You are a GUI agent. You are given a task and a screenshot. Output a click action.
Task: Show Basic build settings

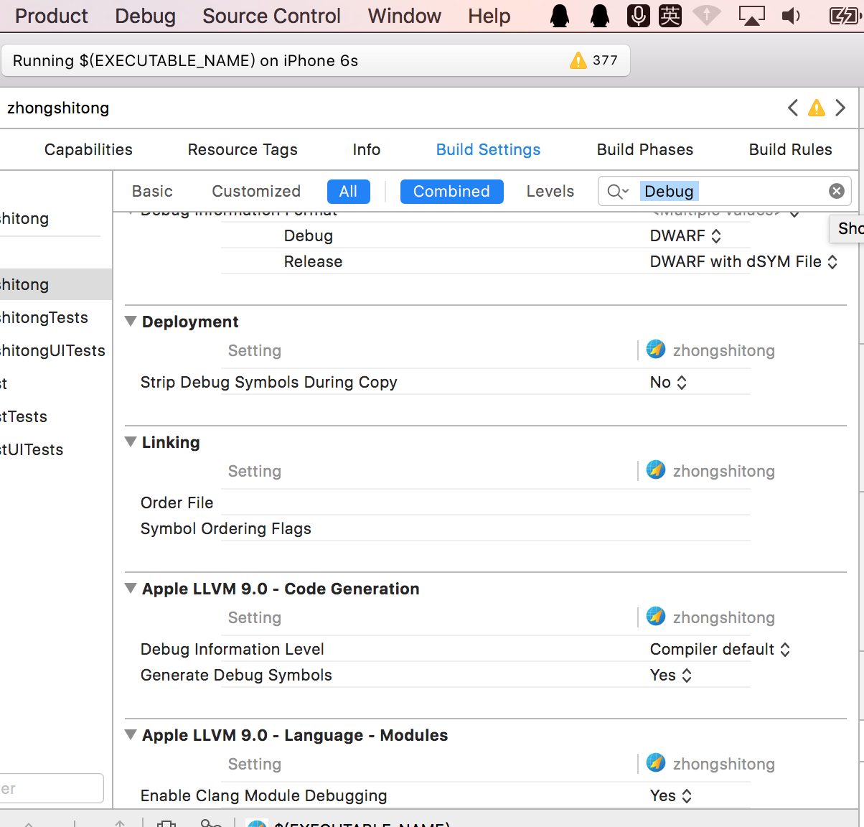pyautogui.click(x=152, y=192)
